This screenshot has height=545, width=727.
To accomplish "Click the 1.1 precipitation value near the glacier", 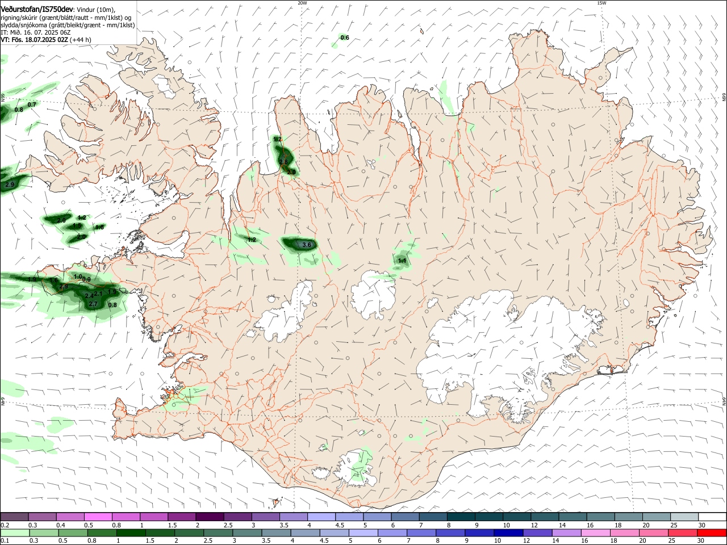I will pyautogui.click(x=402, y=261).
